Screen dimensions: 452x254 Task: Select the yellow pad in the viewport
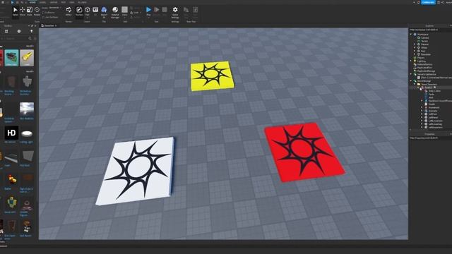tap(212, 76)
